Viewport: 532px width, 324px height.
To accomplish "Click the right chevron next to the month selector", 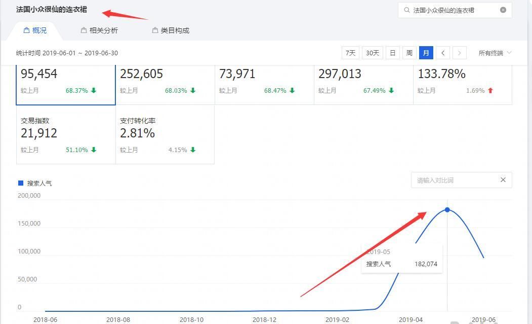I will pyautogui.click(x=459, y=52).
